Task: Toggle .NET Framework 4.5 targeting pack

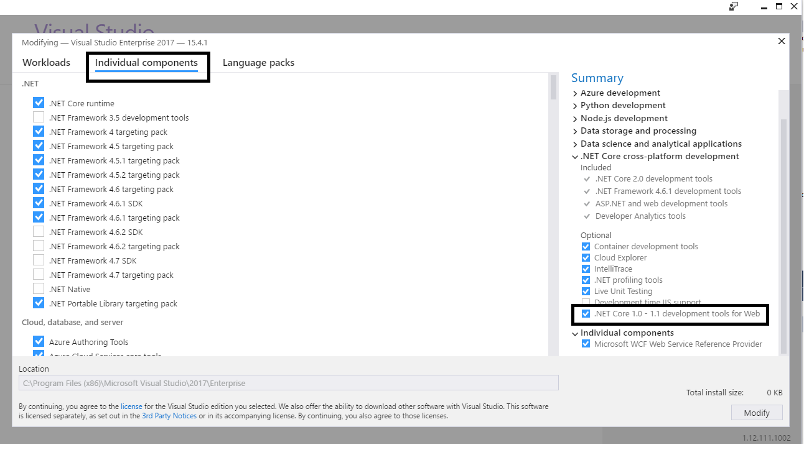Action: pyautogui.click(x=39, y=146)
